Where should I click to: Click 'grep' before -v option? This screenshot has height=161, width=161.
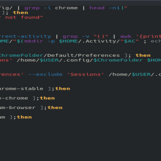[x=70, y=37]
